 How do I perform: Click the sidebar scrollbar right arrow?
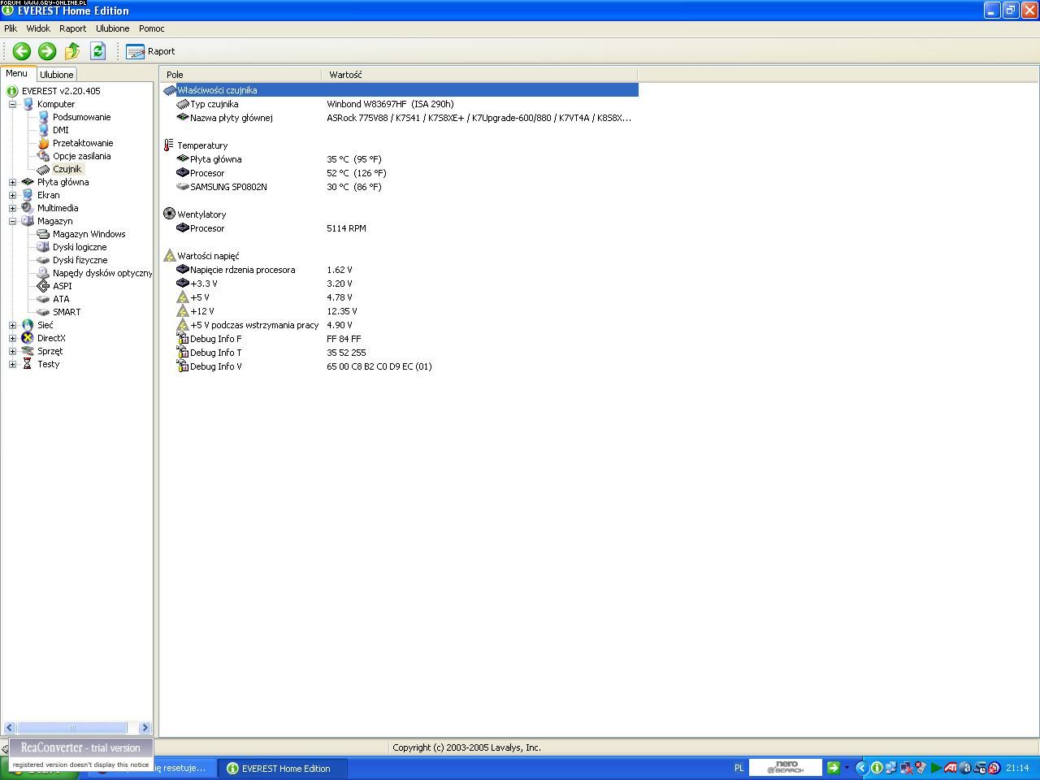[x=145, y=728]
